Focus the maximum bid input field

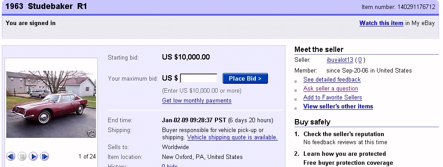click(x=199, y=78)
